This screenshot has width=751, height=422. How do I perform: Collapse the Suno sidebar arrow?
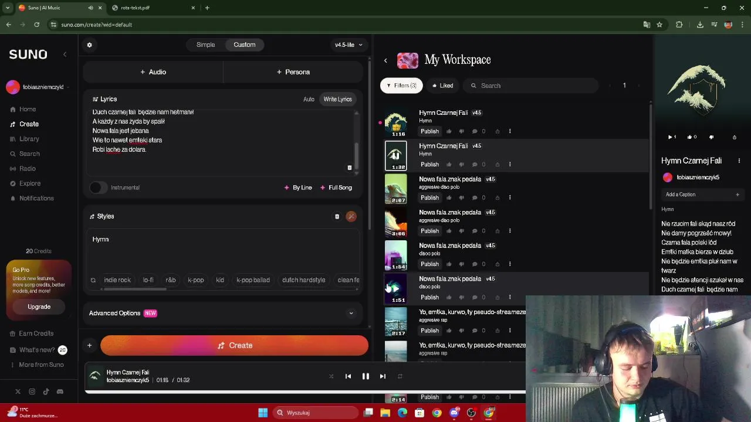pos(65,54)
